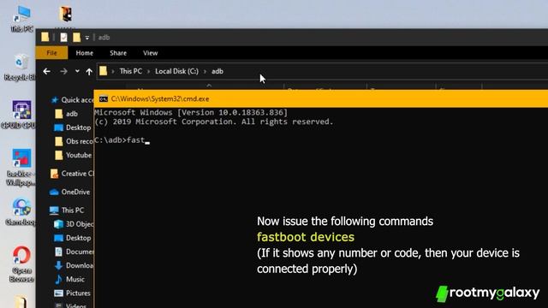Go back in Explorer navigation
The width and height of the screenshot is (548, 308).
click(x=47, y=71)
